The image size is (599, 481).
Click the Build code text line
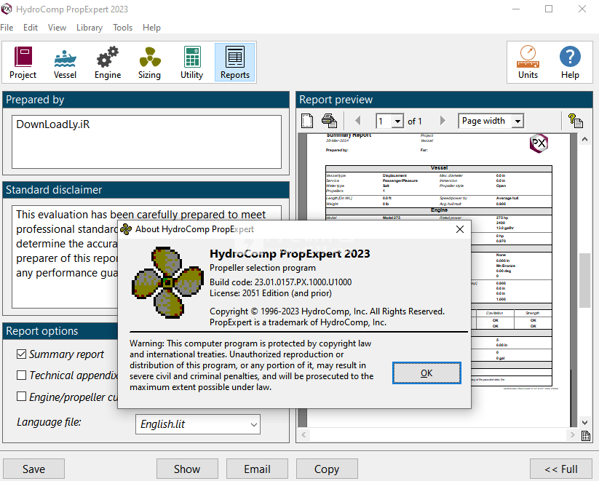tap(281, 282)
